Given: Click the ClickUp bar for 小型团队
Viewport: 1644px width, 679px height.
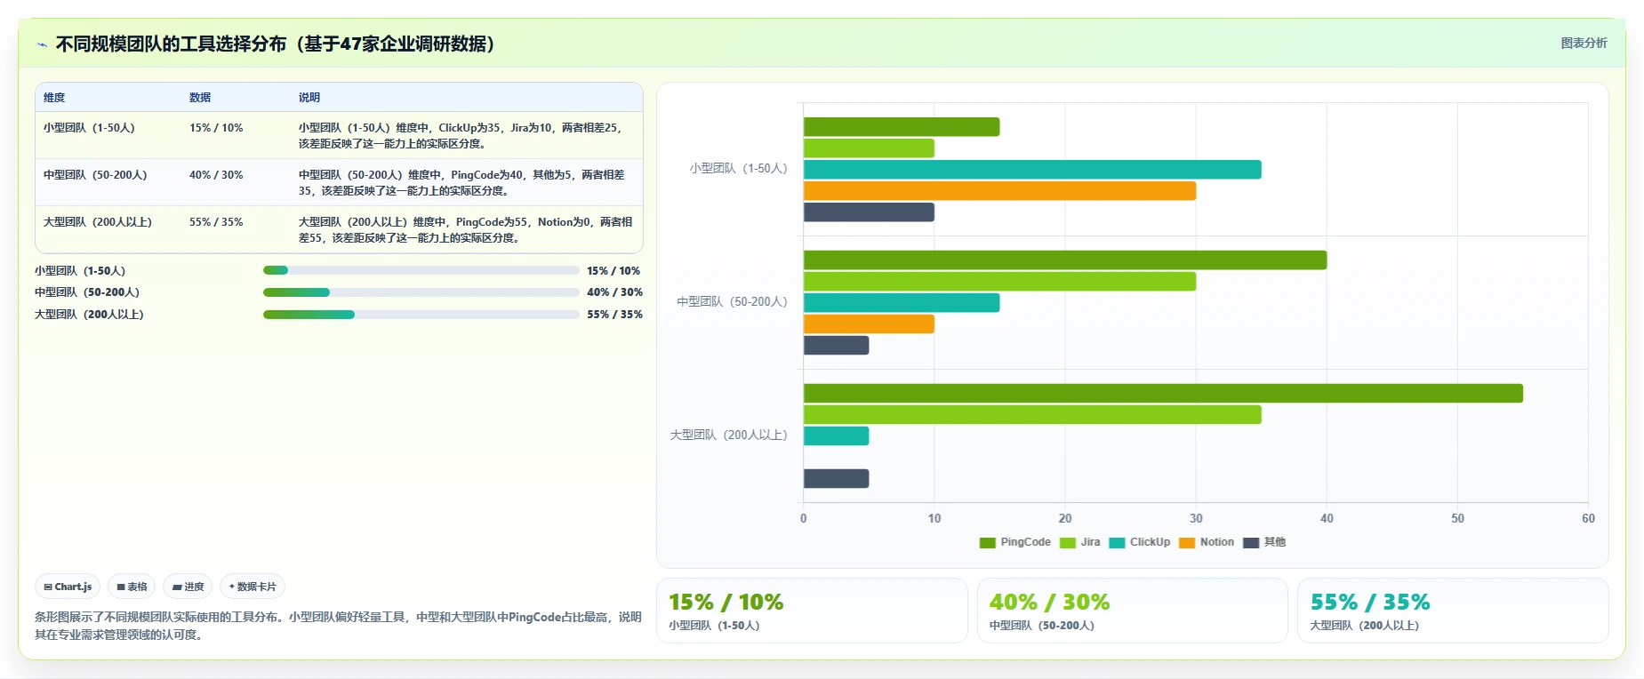Looking at the screenshot, I should pos(1032,170).
